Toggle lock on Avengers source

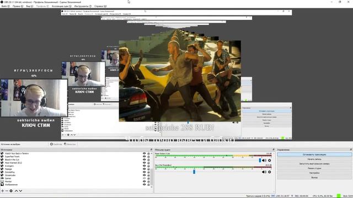[x=148, y=166]
